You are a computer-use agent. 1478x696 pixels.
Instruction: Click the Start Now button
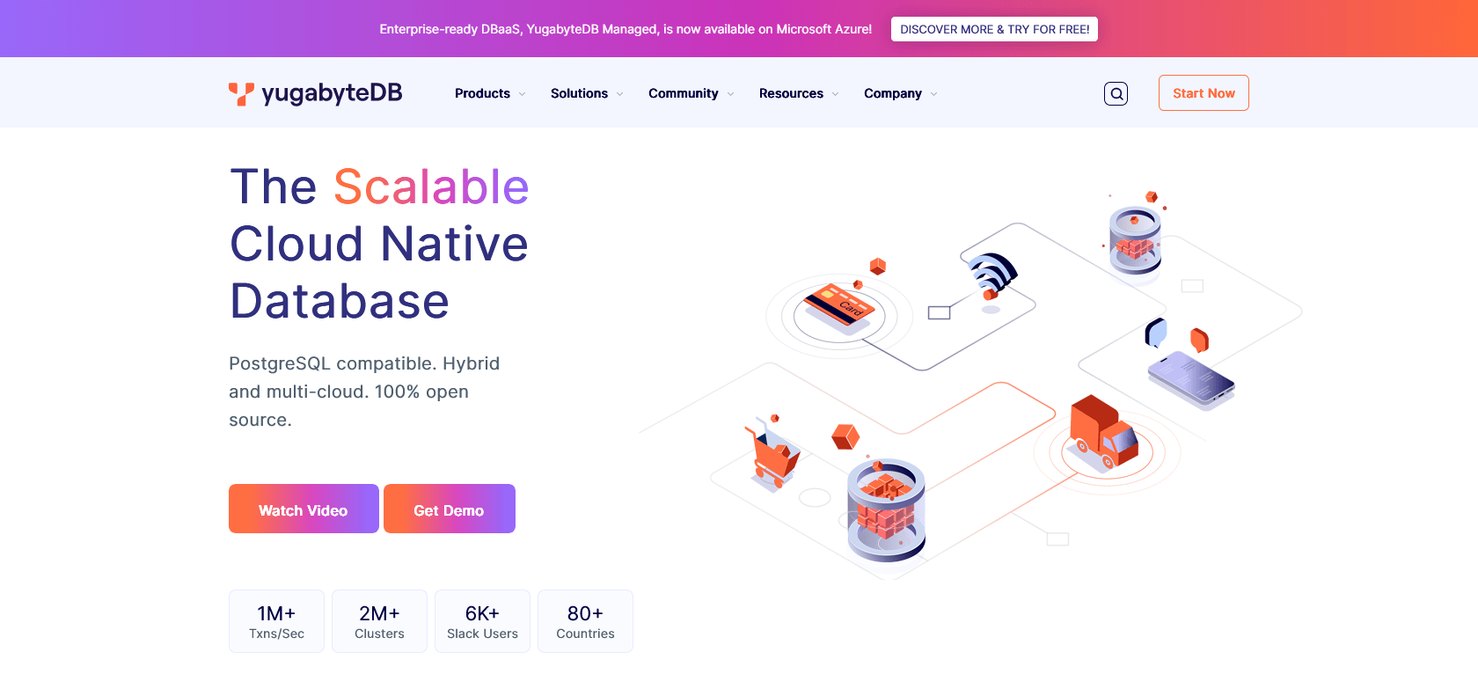tap(1204, 93)
